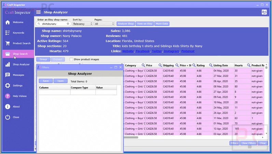
Task: Open the shop Pinterest link
Action: [x=188, y=51]
